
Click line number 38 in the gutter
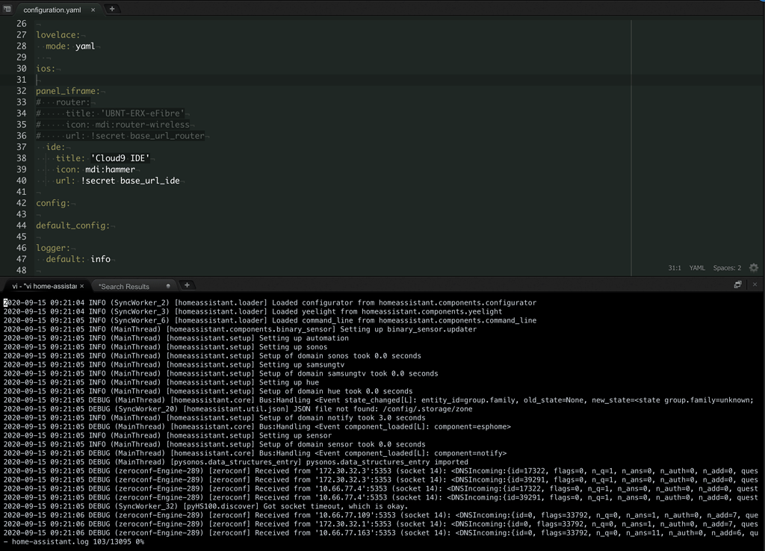(x=20, y=158)
